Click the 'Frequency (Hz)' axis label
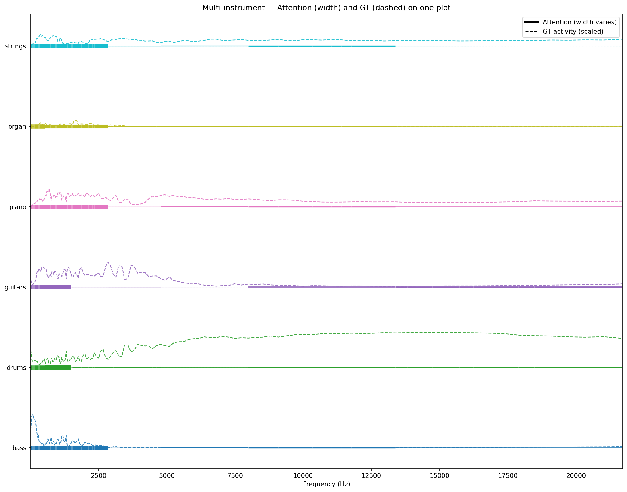Image resolution: width=627 pixels, height=492 pixels. pos(326,484)
